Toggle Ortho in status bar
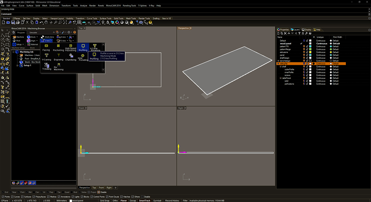This screenshot has width=371, height=202. (x=115, y=201)
